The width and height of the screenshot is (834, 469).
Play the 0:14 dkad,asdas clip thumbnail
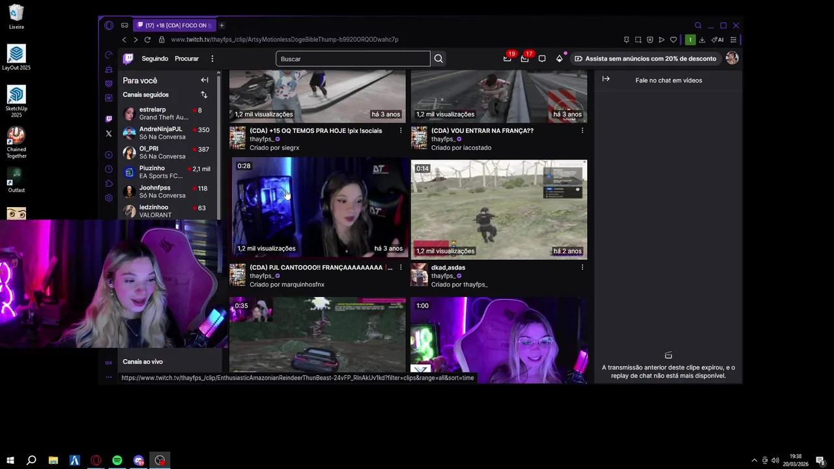pyautogui.click(x=499, y=210)
